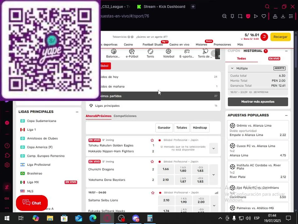Select the Totales market button
Viewport: 298px width, 224px height.
point(182,128)
